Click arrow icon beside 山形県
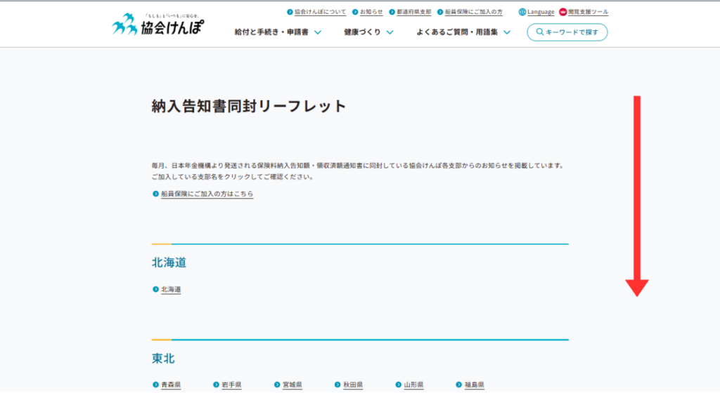This screenshot has width=720, height=393. point(398,385)
